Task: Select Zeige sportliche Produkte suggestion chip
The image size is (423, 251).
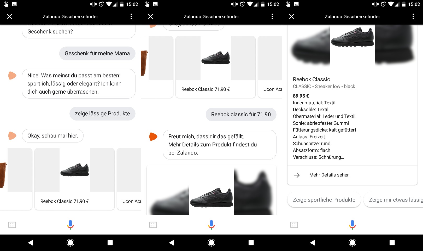Action: pos(324,200)
